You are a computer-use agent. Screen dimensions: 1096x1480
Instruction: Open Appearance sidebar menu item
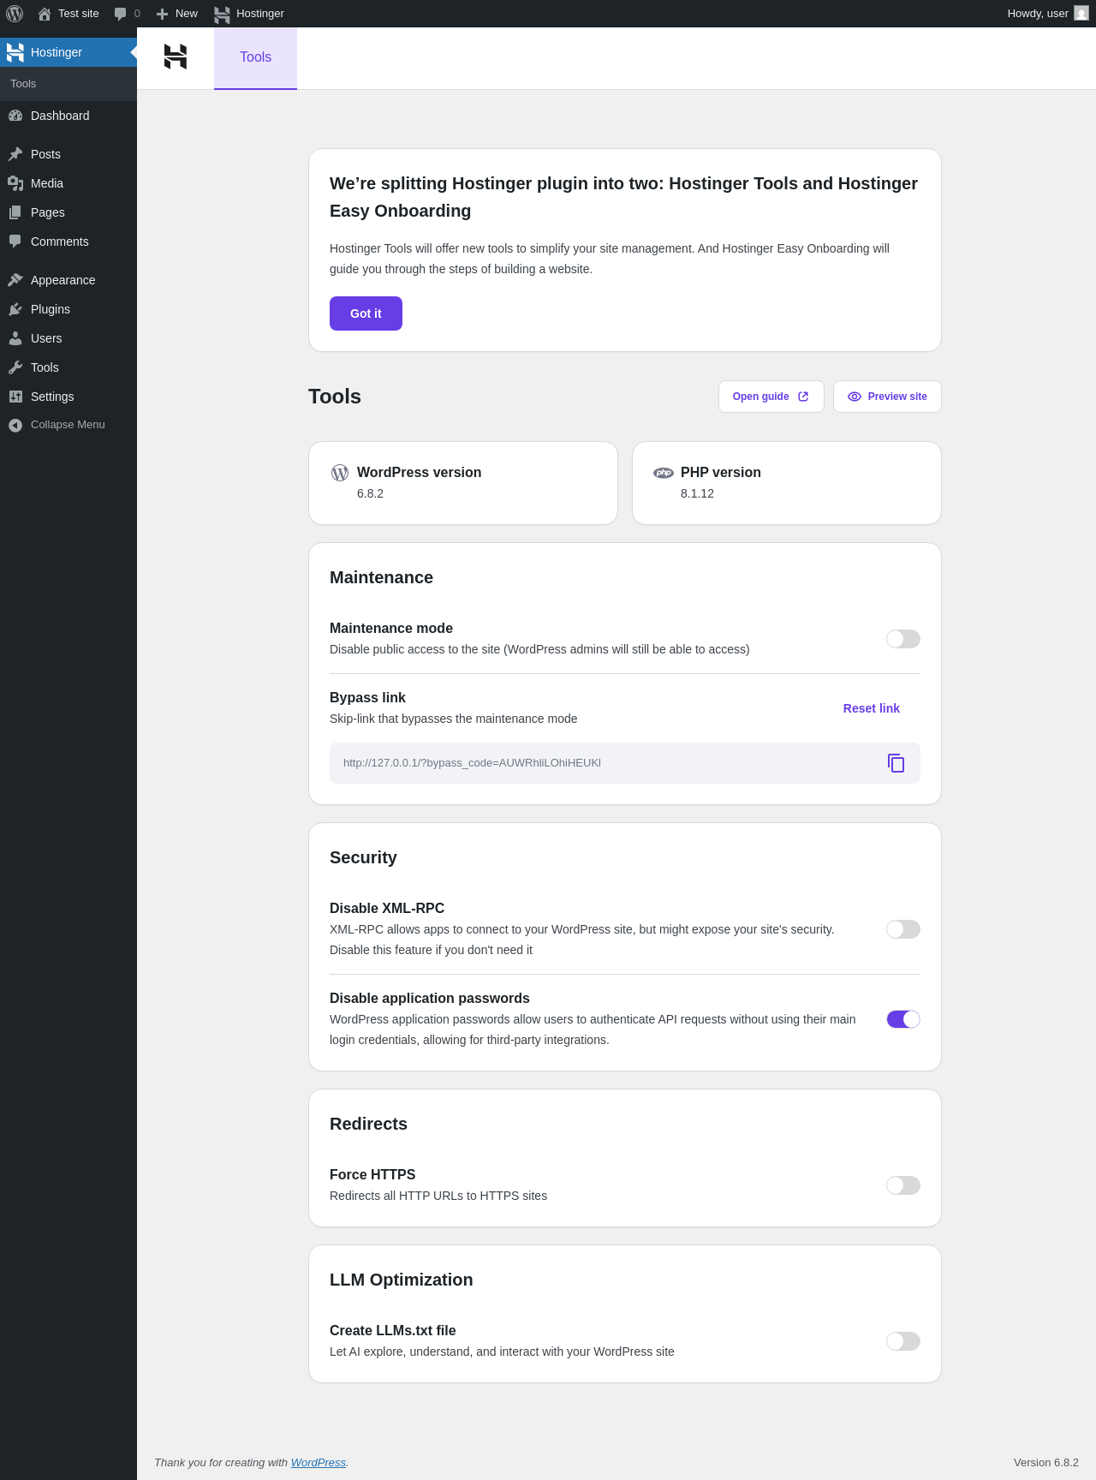coord(68,280)
